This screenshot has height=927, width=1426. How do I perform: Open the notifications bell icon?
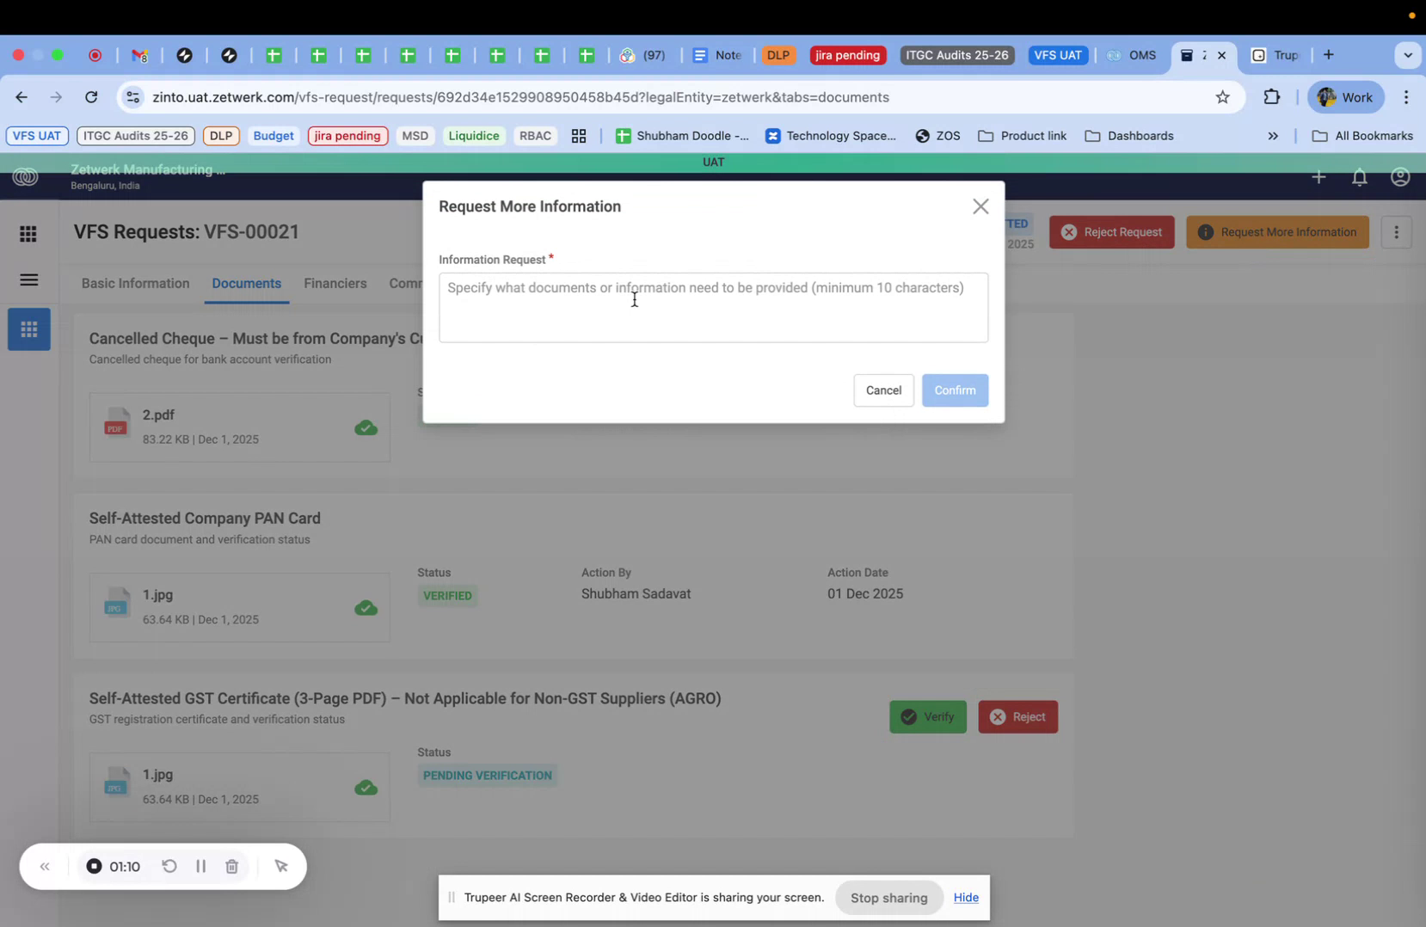(1359, 177)
